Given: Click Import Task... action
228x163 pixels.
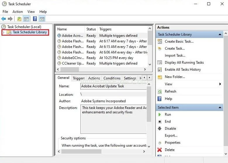Looking at the screenshot, I should pos(175,56).
